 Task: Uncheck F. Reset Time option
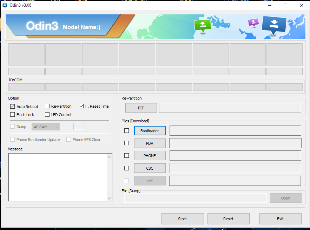tap(81, 106)
